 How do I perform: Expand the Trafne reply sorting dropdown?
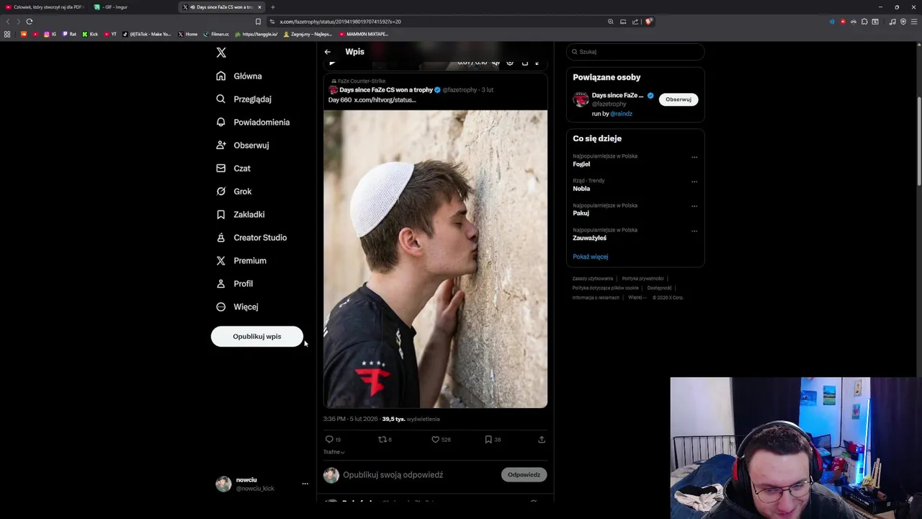point(334,452)
